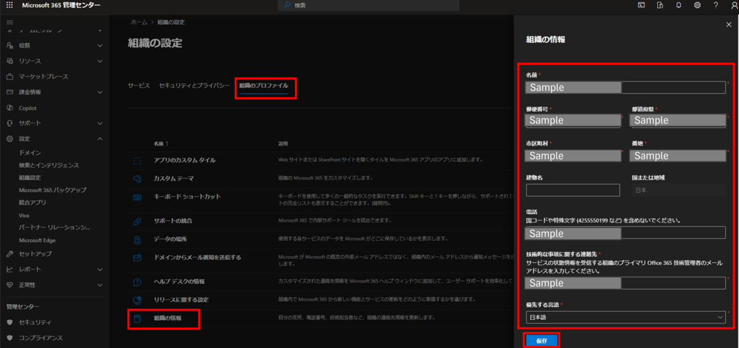Viewport: 739px width, 348px height.
Task: Open Viva in sidebar
Action: point(24,216)
